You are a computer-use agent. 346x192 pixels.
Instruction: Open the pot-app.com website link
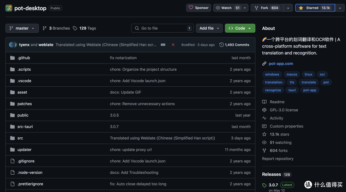[x=281, y=64]
